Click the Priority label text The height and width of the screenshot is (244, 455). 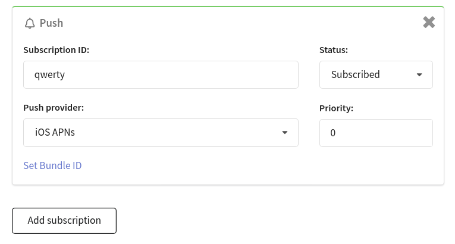(x=336, y=108)
